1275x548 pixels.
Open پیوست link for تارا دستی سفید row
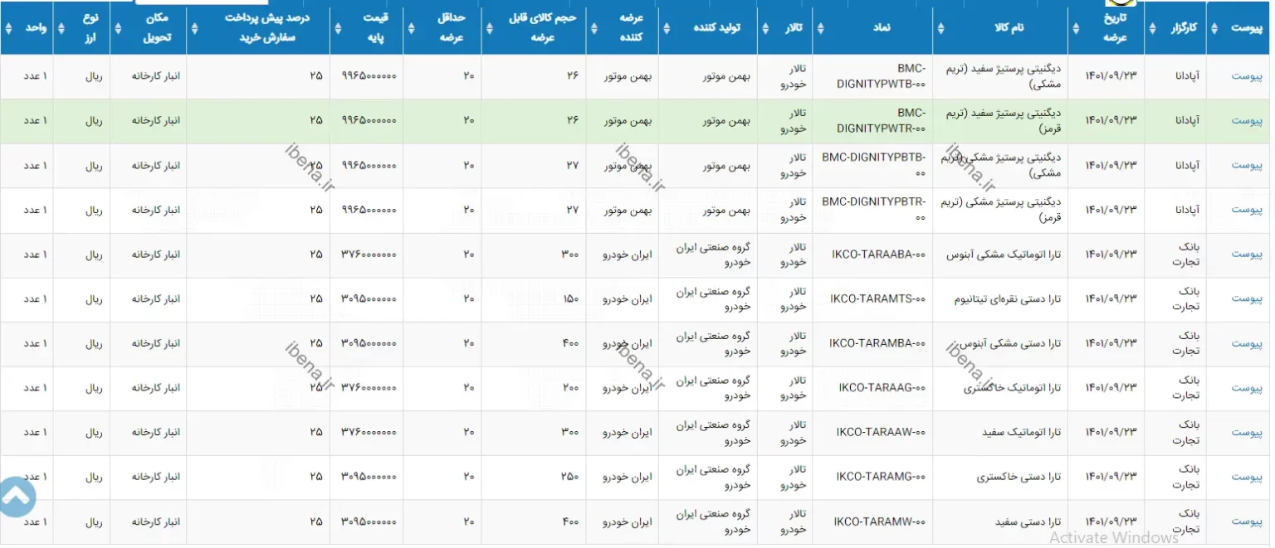point(1246,522)
